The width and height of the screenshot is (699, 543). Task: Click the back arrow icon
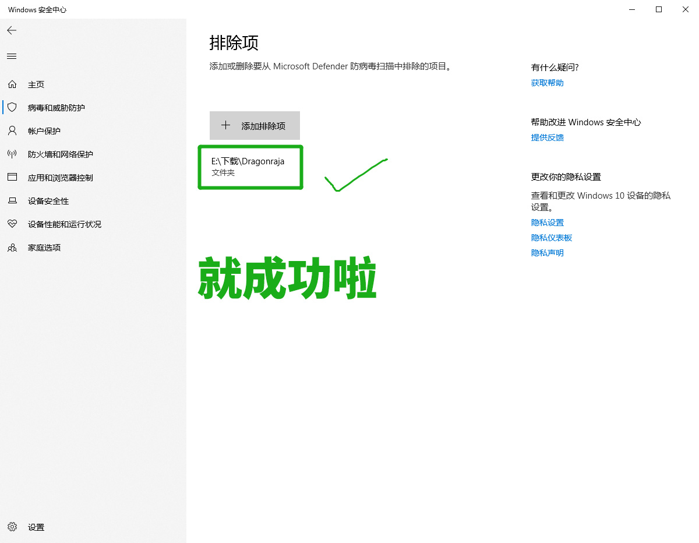tap(12, 30)
